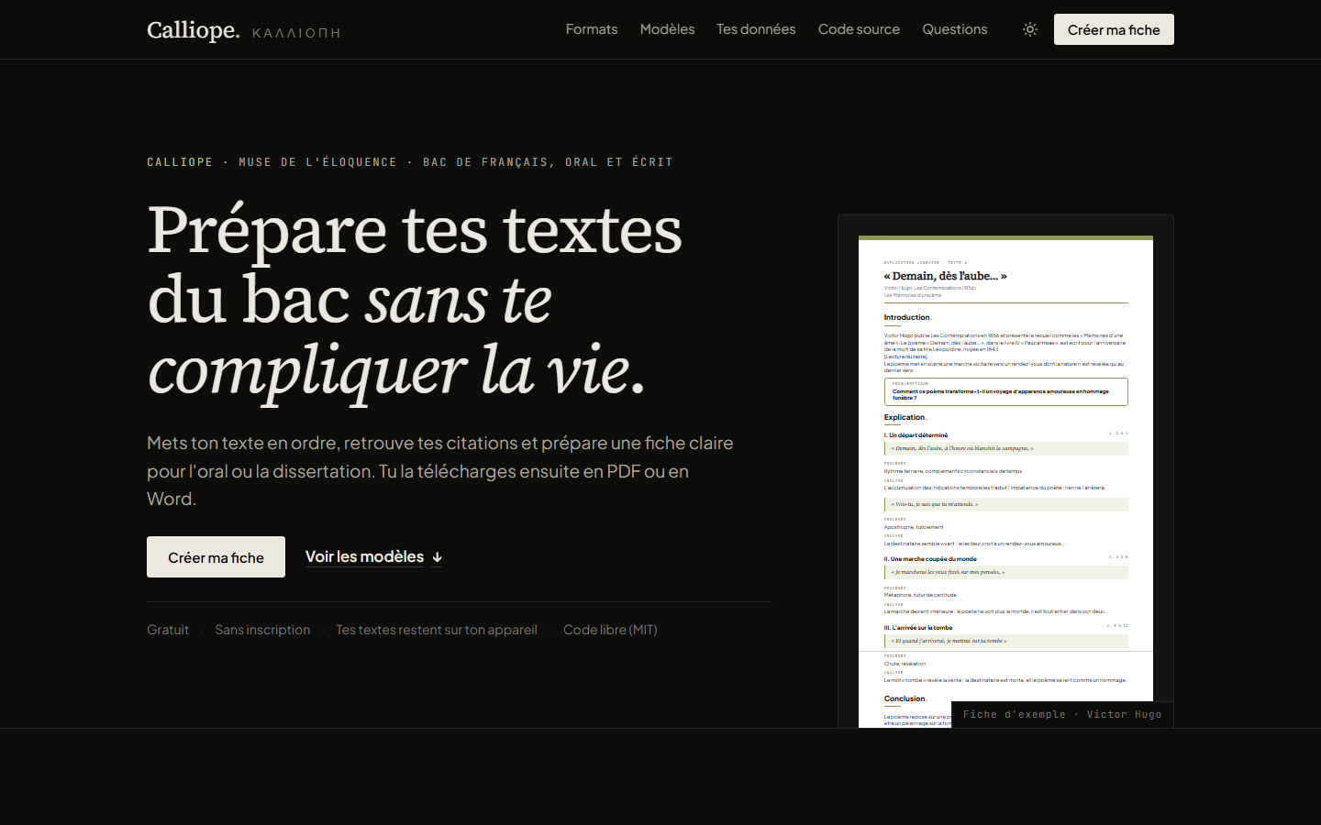The width and height of the screenshot is (1321, 825).
Task: Click the 'Prépare tes textes' headline
Action: point(415,229)
